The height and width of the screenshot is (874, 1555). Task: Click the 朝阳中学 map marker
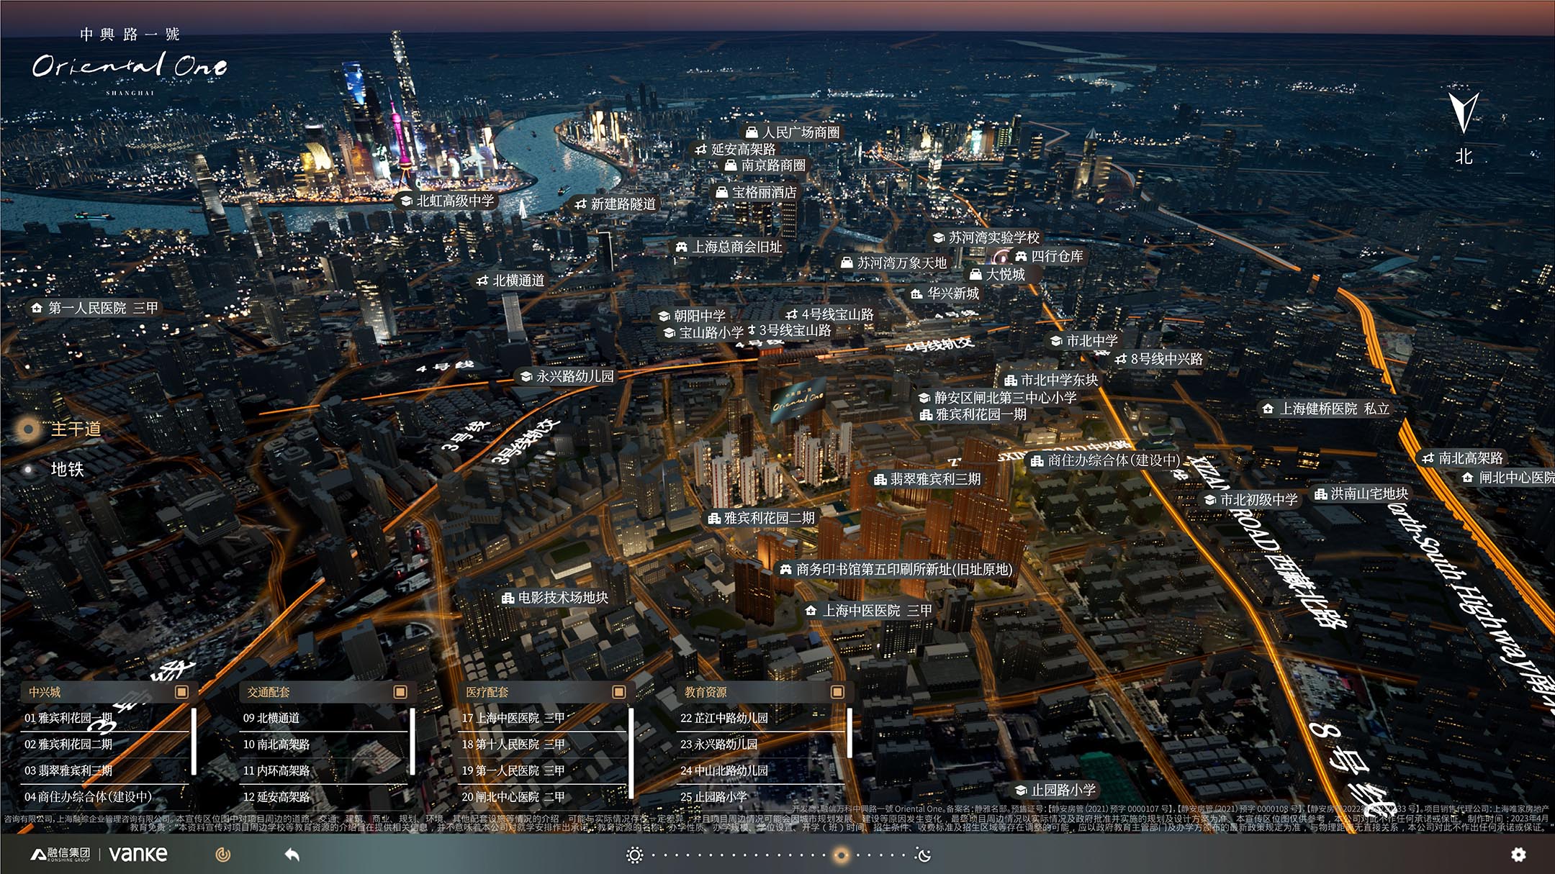pos(691,316)
